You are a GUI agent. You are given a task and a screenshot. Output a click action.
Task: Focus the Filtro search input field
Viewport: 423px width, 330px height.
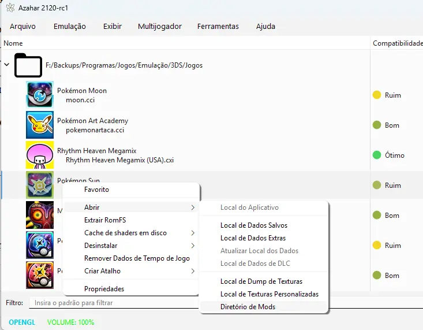[x=226, y=303]
